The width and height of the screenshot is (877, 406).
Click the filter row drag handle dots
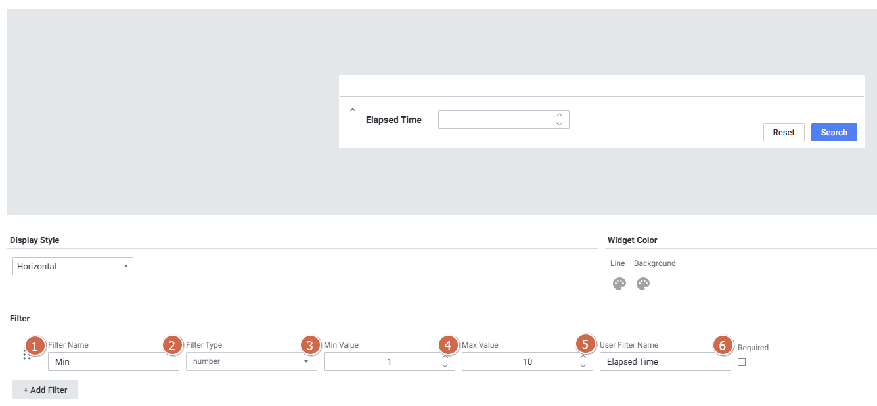point(27,355)
